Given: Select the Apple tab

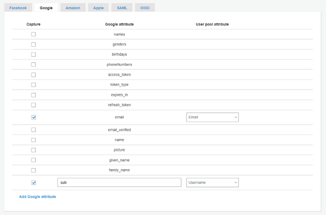Looking at the screenshot, I should pyautogui.click(x=98, y=8).
